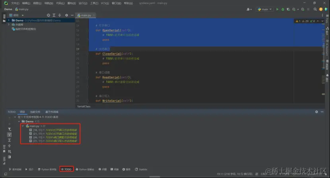Open the version control tool window
The width and height of the screenshot is (330, 178).
(15, 169)
